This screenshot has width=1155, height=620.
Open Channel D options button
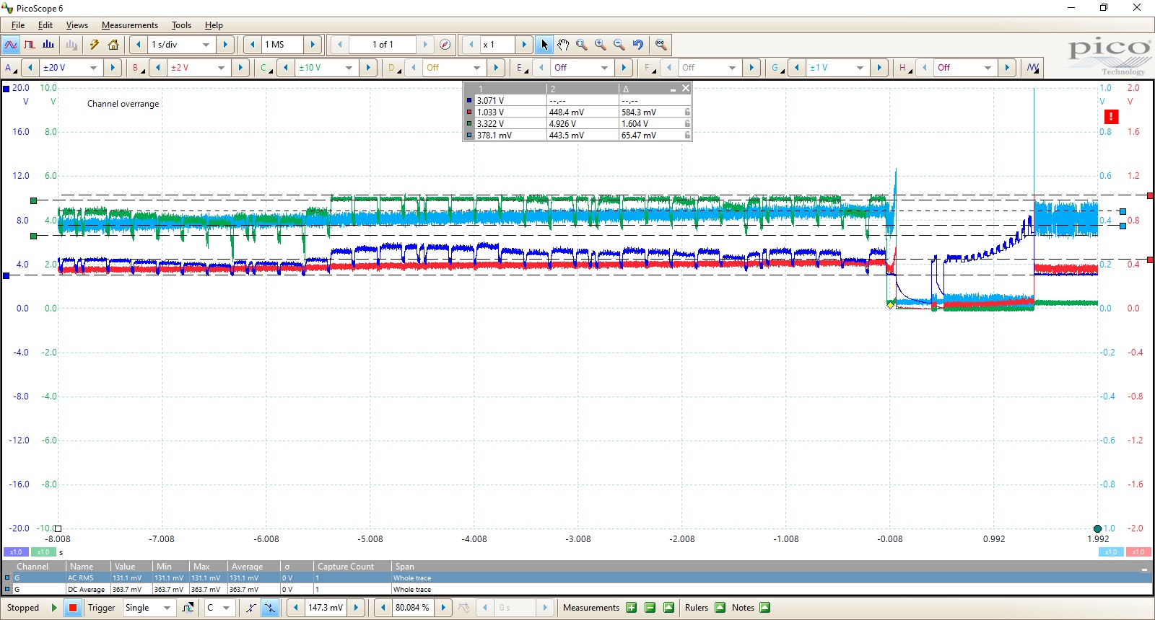[394, 68]
